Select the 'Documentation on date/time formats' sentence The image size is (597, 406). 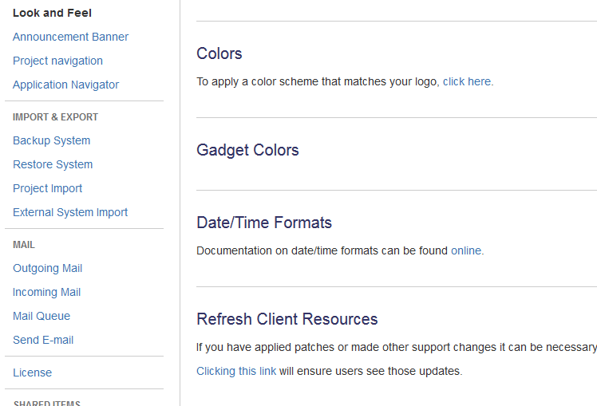(340, 250)
